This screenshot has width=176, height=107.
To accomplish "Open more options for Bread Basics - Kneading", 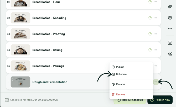I will pyautogui.click(x=156, y=18).
